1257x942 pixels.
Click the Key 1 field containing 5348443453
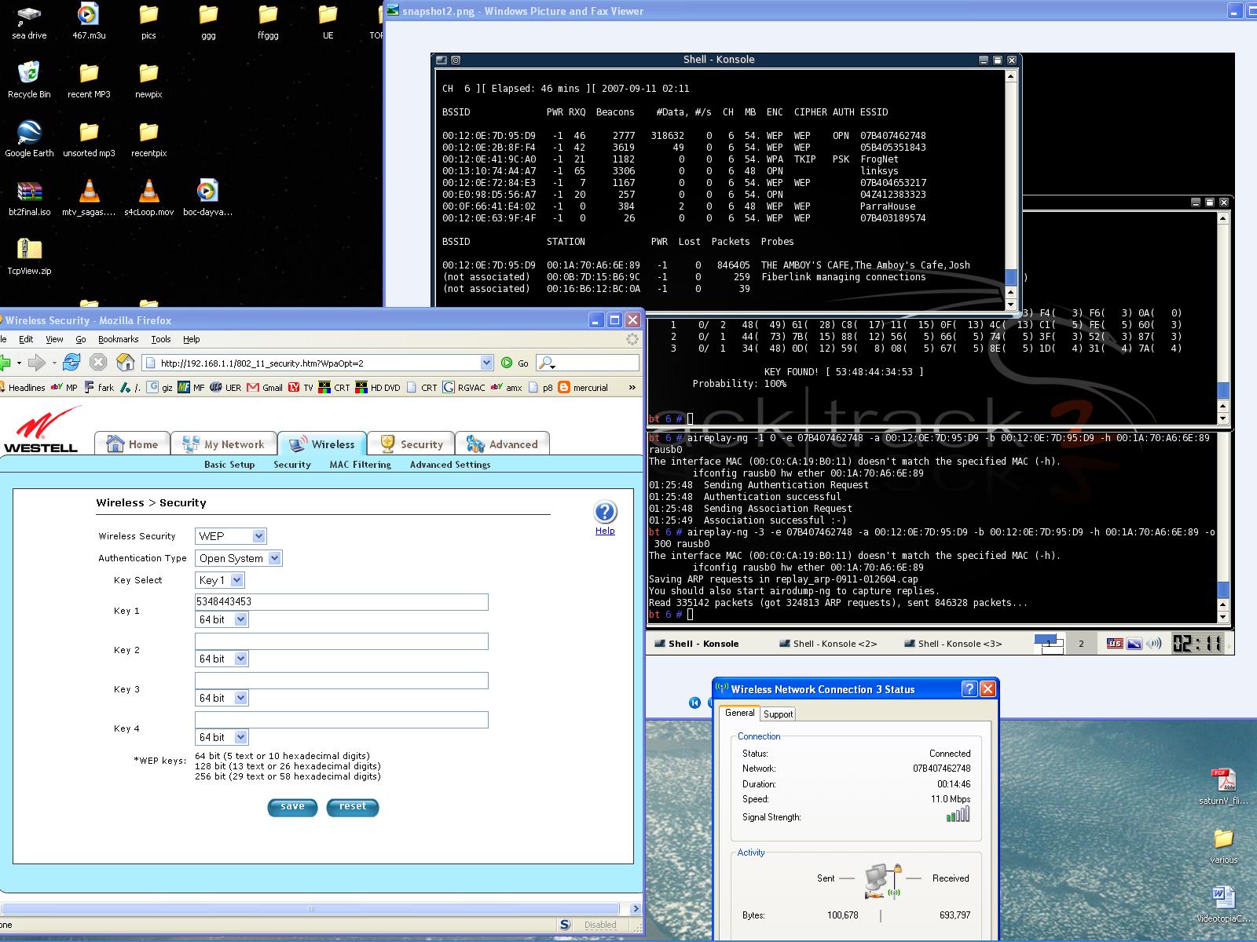[342, 602]
